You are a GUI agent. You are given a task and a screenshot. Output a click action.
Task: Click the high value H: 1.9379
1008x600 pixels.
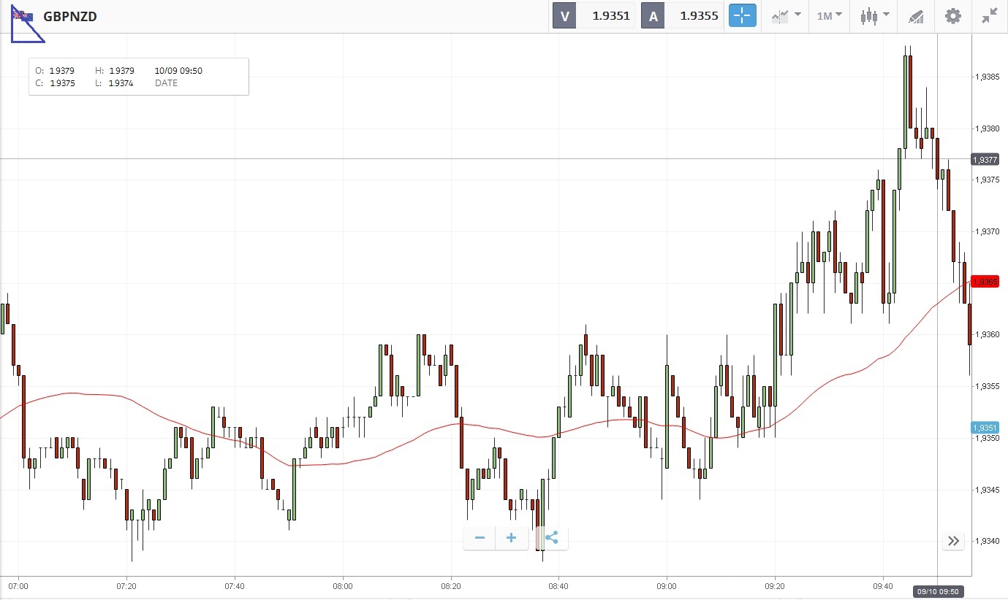[115, 71]
